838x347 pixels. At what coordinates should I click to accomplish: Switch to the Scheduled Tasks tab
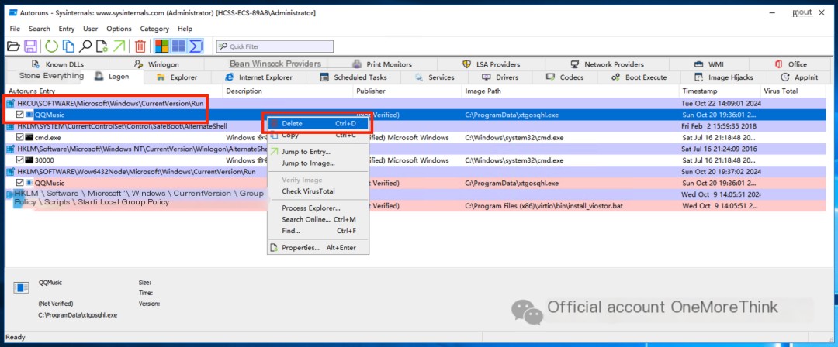click(354, 77)
